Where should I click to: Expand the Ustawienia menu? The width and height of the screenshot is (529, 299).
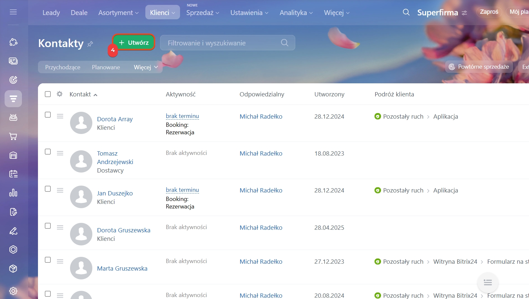click(x=249, y=13)
